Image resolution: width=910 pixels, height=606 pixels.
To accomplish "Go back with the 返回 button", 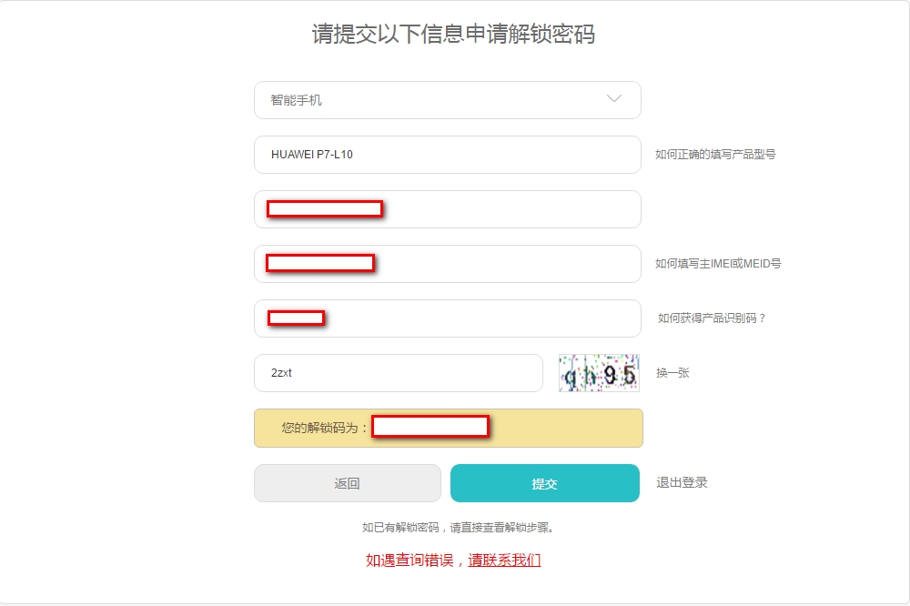I will (x=347, y=483).
